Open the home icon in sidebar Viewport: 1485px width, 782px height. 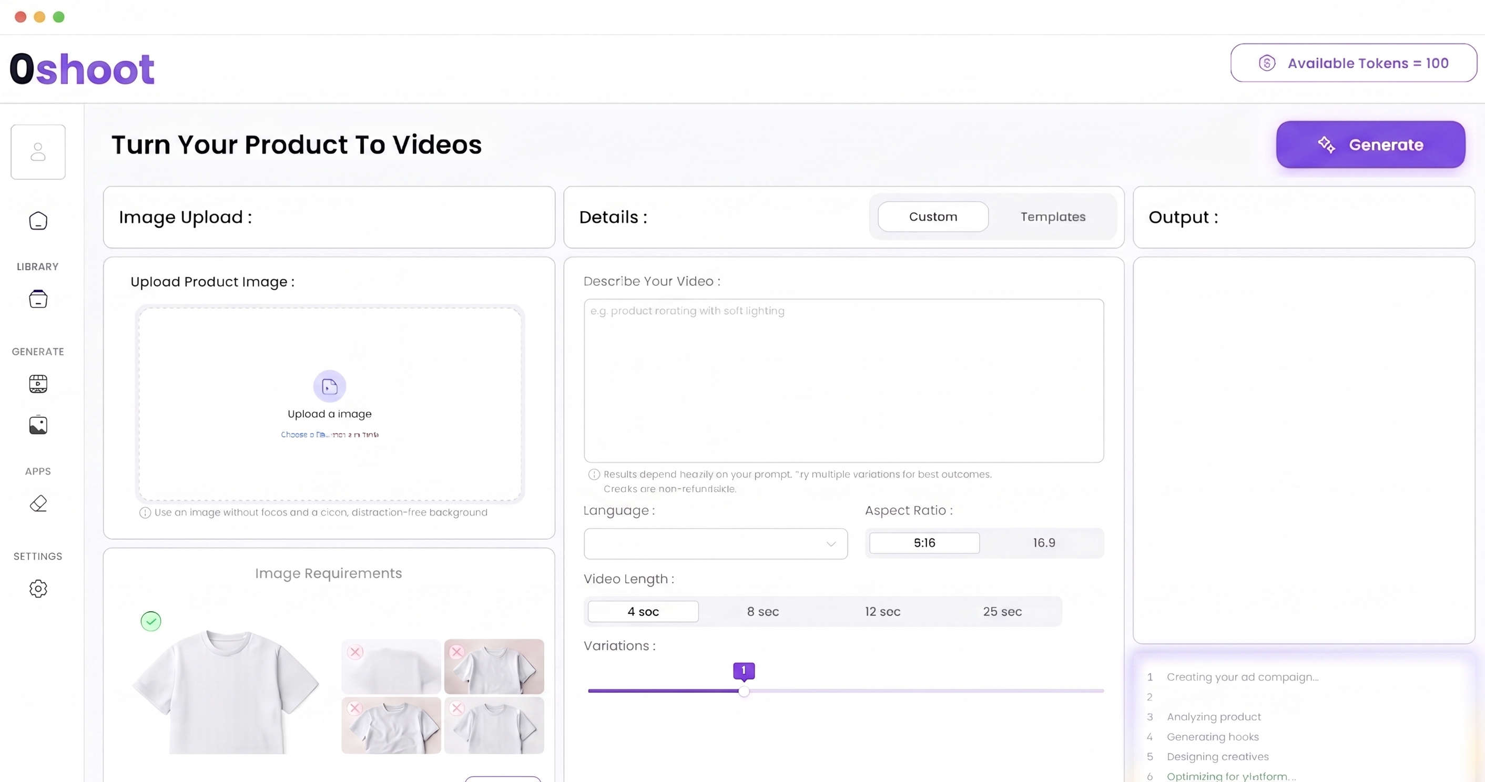[x=38, y=221]
